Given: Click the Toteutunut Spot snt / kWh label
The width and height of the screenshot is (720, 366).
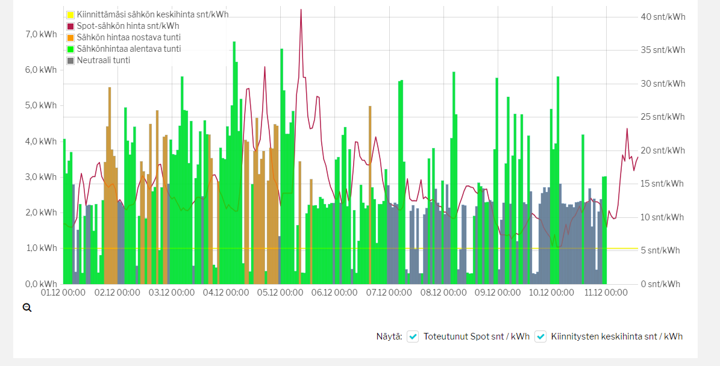Looking at the screenshot, I should (x=476, y=337).
